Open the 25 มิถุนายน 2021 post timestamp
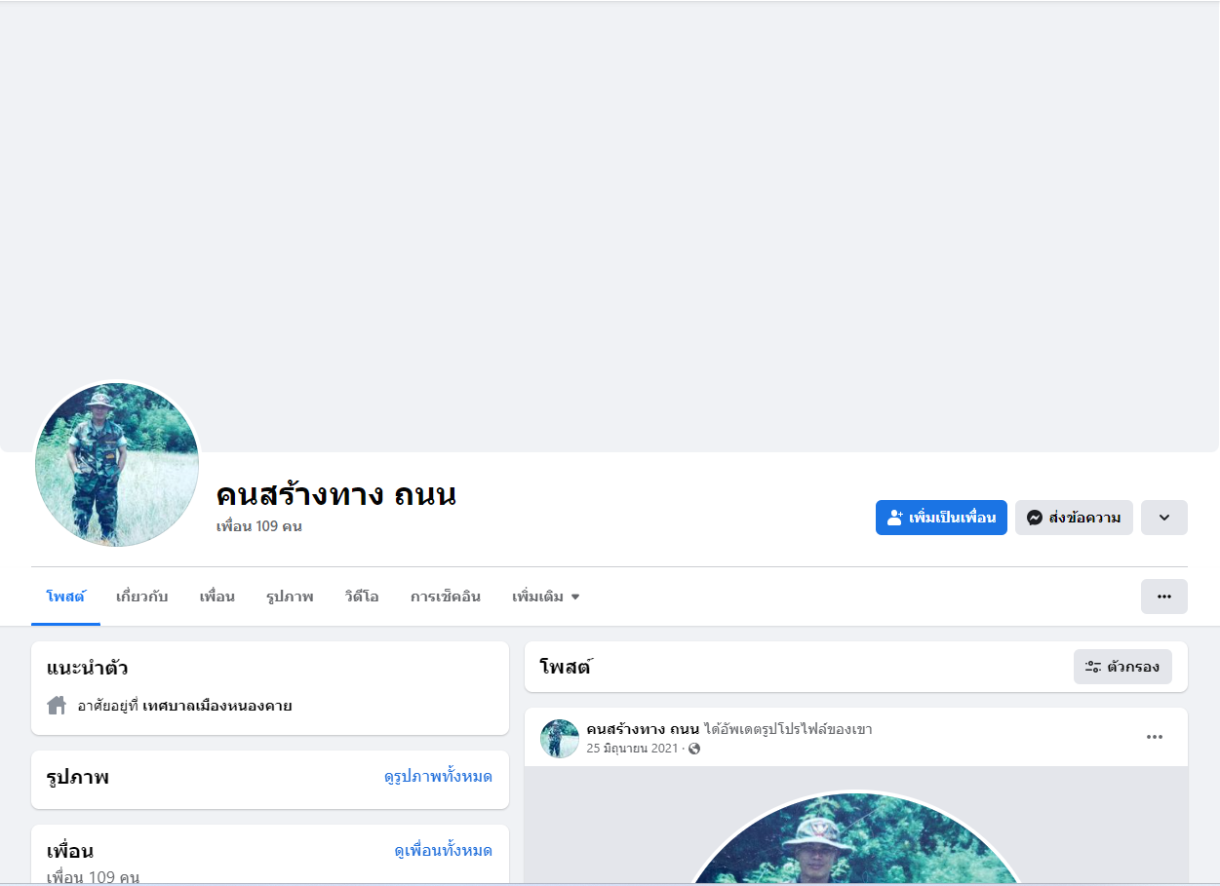 tap(632, 749)
